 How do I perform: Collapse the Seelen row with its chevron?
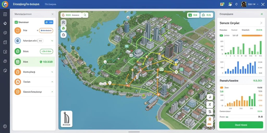(52, 82)
